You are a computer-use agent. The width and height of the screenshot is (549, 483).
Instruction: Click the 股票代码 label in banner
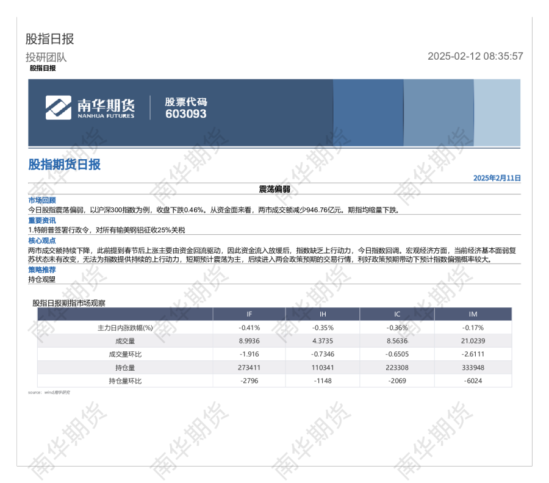[x=186, y=102]
